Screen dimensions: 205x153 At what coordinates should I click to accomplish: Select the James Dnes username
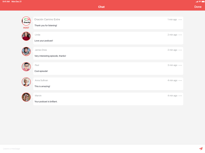pyautogui.click(x=41, y=50)
